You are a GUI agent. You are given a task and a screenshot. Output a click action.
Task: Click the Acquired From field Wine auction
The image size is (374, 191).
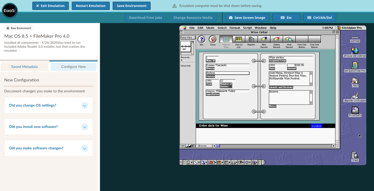pos(291,58)
